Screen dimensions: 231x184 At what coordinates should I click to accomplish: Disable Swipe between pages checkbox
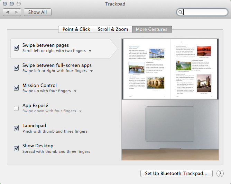(x=16, y=48)
